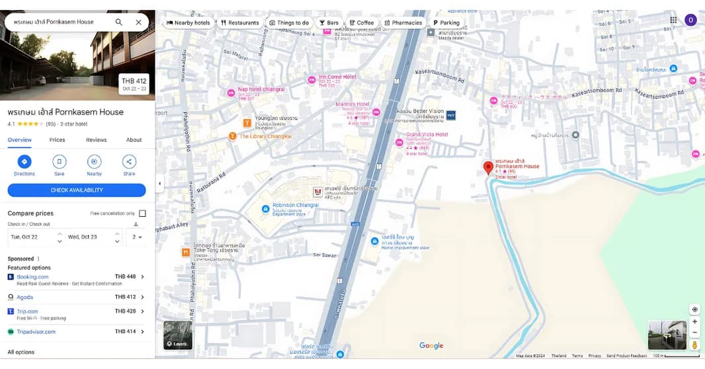Viewport: 705px width, 369px height.
Task: Increase the check-out date arrow
Action: 117,233
